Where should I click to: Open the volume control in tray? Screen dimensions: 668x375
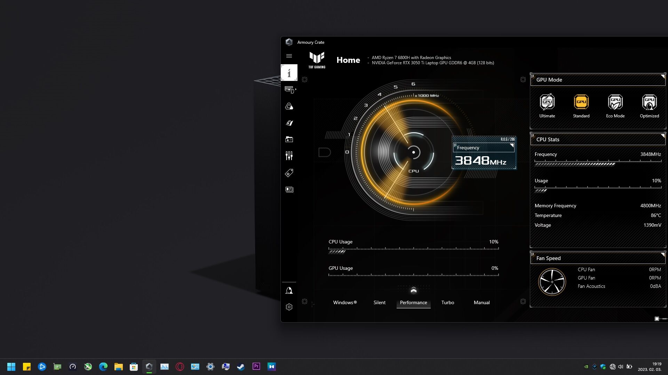point(621,367)
